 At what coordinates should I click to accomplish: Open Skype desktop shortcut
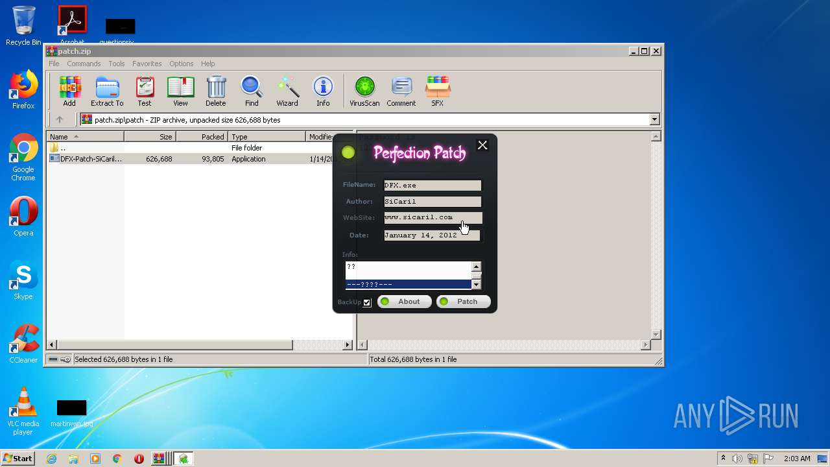click(23, 281)
